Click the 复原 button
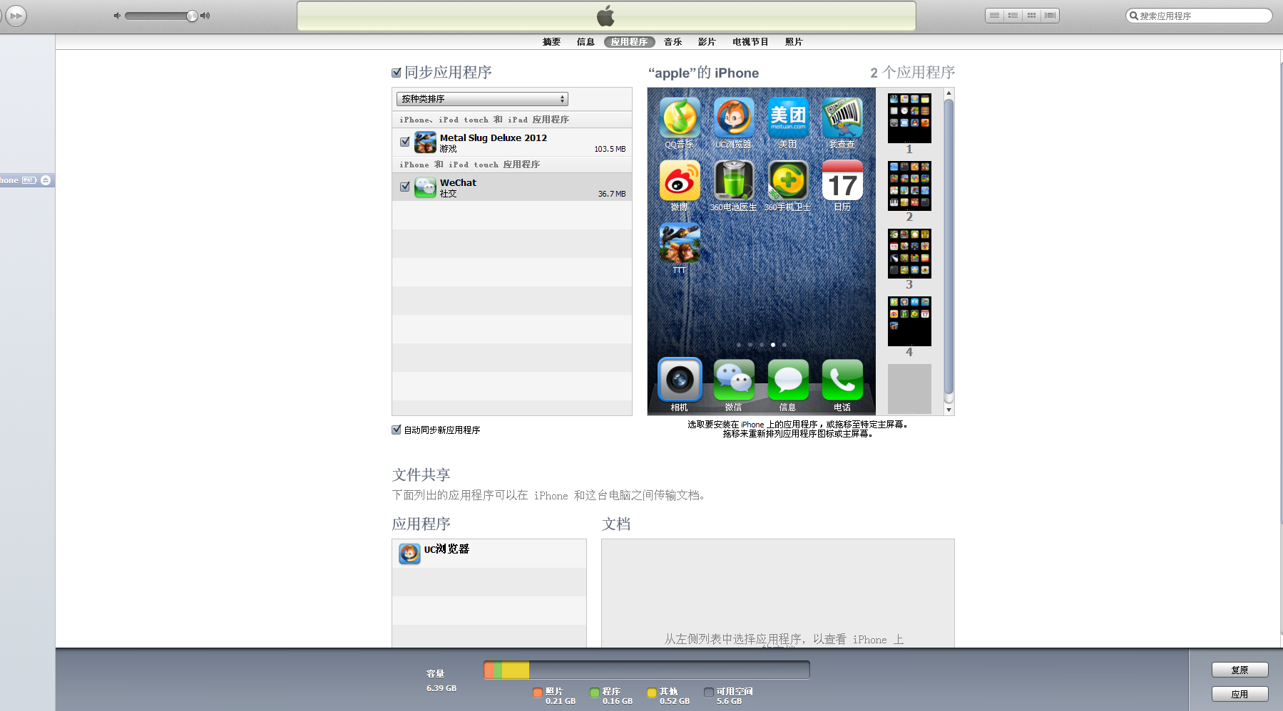Screen dimensions: 1283x711 (1240, 670)
